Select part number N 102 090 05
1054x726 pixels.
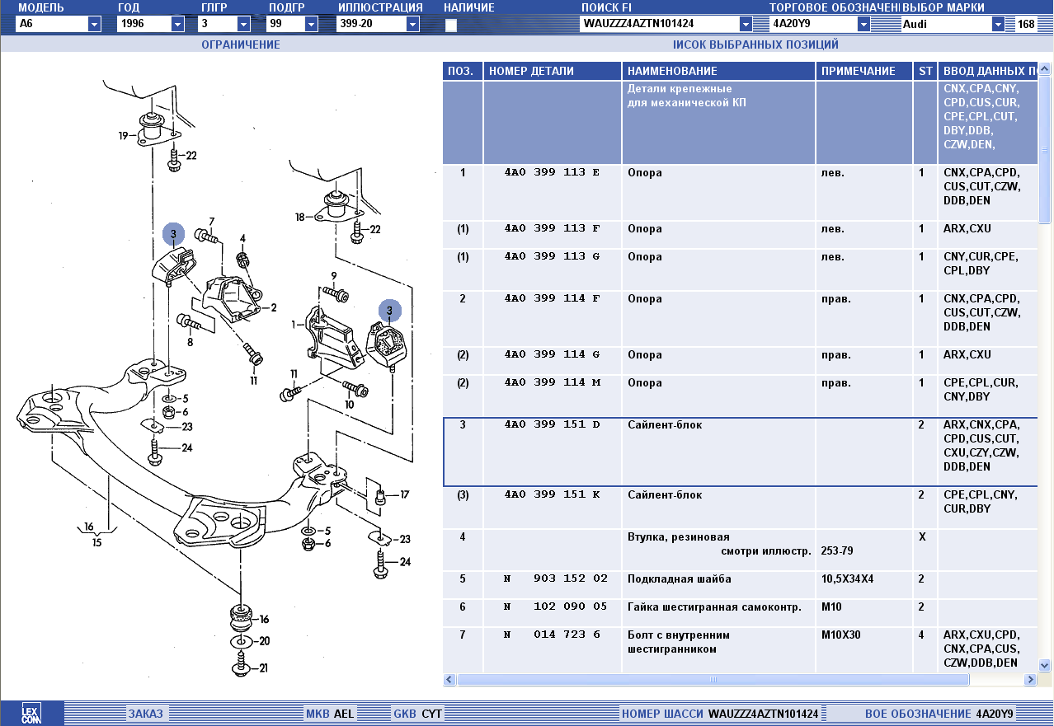[556, 607]
